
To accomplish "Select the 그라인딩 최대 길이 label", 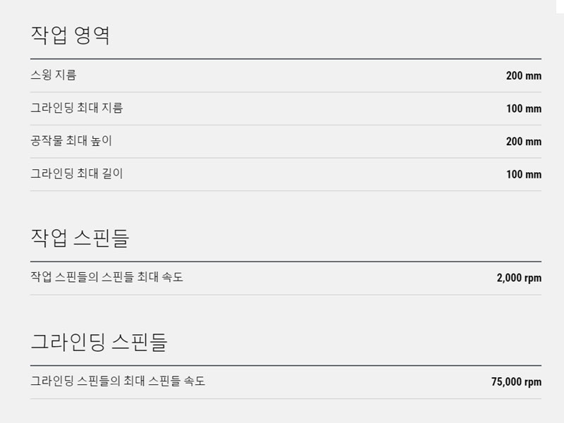I will pyautogui.click(x=77, y=173).
